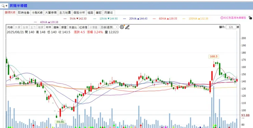Image resolution: width=253 pixels, height=128 pixels.
Task: Click the plus icon beside the magnifier
Action: click(x=6, y=6)
